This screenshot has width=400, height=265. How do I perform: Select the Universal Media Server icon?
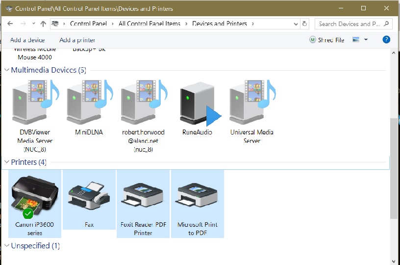252,102
